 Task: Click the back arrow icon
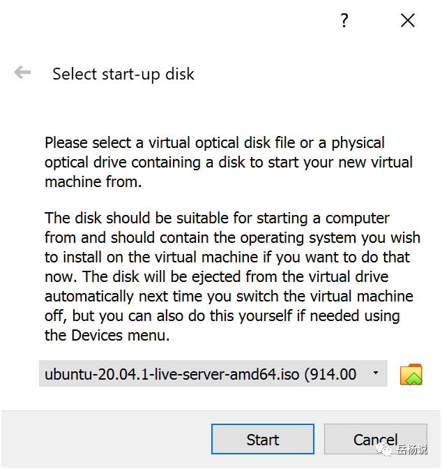(22, 73)
